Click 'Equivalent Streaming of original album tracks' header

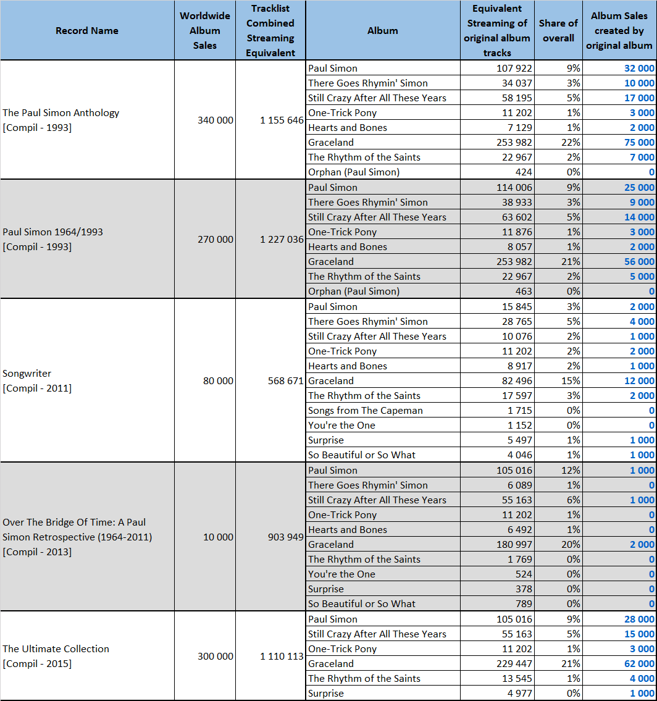pos(497,30)
